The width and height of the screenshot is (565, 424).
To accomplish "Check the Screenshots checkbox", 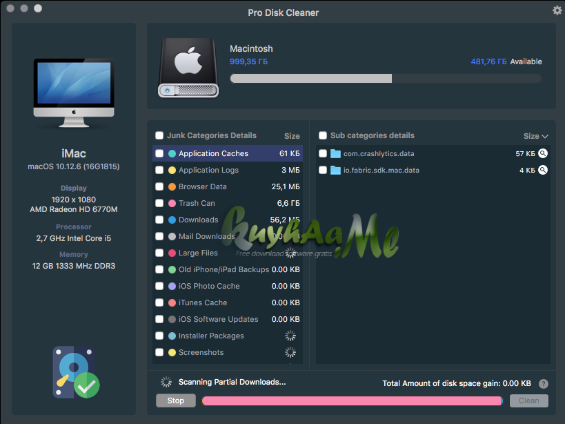I will 159,352.
